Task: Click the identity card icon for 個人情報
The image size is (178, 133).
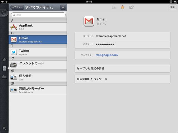Action: point(14,77)
